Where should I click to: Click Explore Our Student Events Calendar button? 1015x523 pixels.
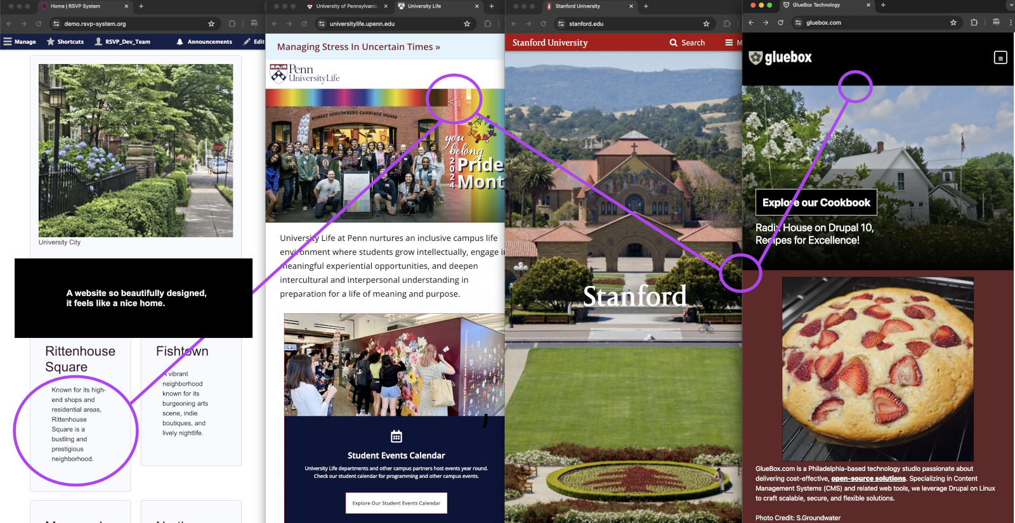[396, 503]
